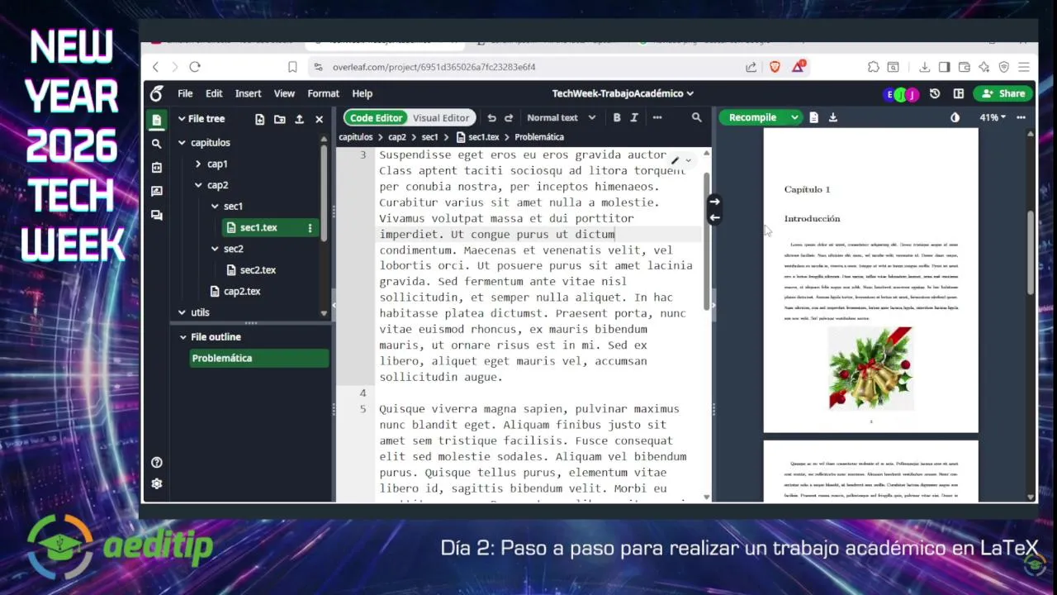
Task: Create new folder in file tree
Action: click(x=280, y=119)
